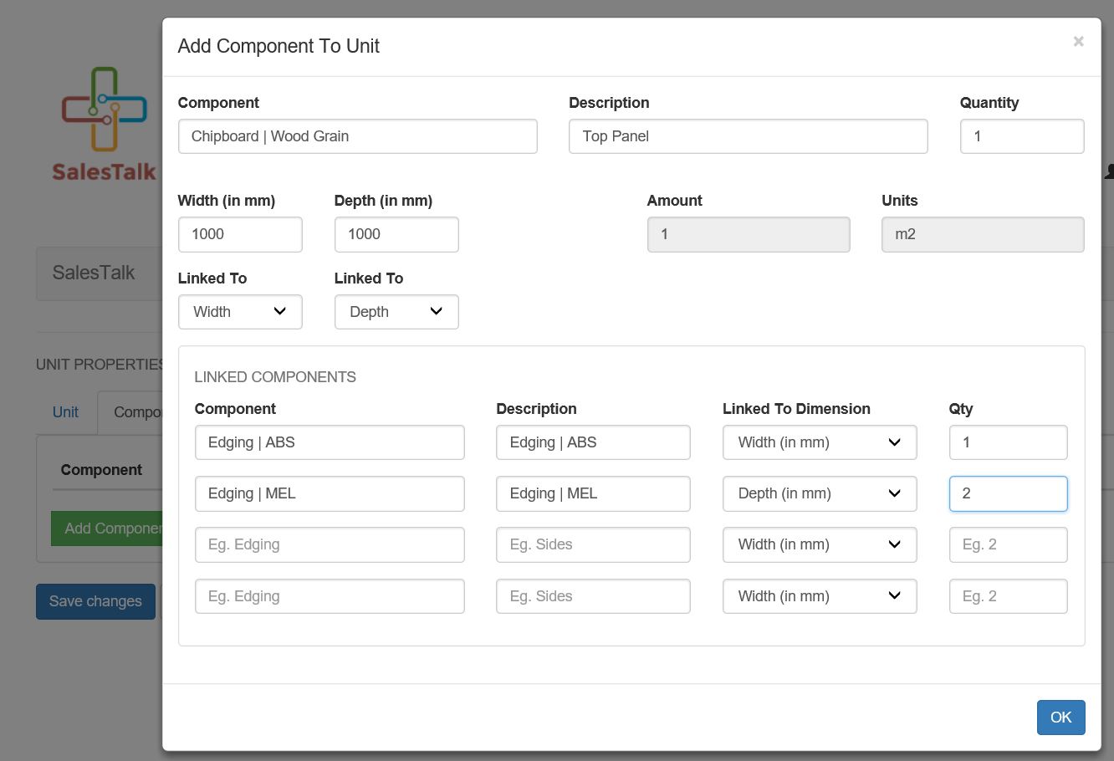Click Save changes in background page
This screenshot has width=1114, height=761.
[95, 601]
